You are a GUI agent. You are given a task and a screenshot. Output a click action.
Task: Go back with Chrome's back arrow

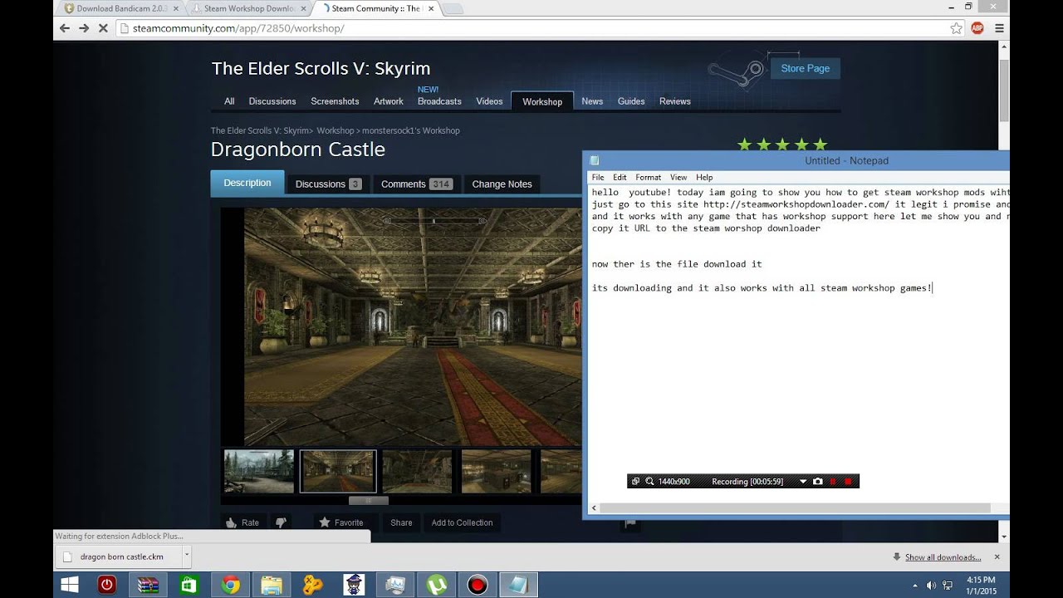pos(65,28)
